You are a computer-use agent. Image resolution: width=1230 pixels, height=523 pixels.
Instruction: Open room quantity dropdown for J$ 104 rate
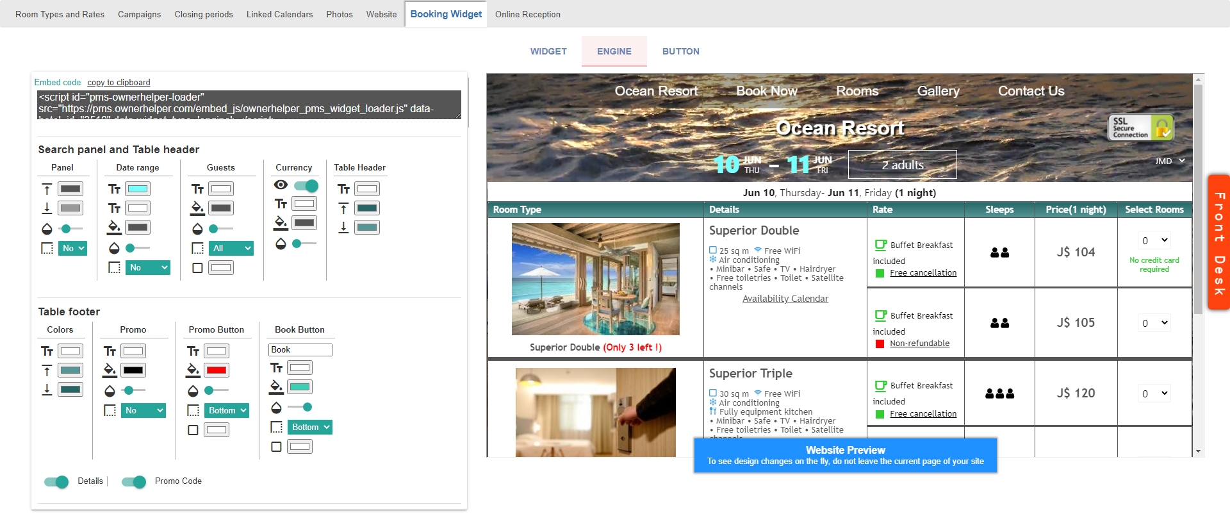[1155, 240]
